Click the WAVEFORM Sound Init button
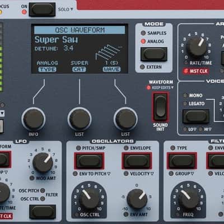The width and height of the screenshot is (224, 224). (160, 107)
